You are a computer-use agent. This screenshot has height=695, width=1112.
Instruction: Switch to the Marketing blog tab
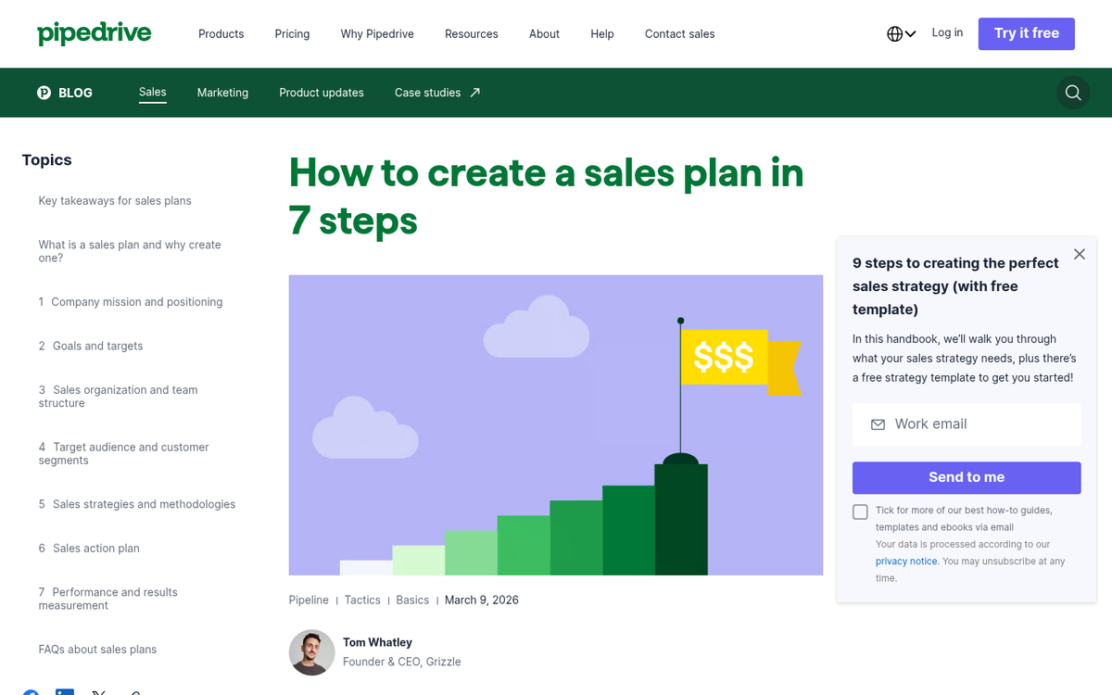222,93
